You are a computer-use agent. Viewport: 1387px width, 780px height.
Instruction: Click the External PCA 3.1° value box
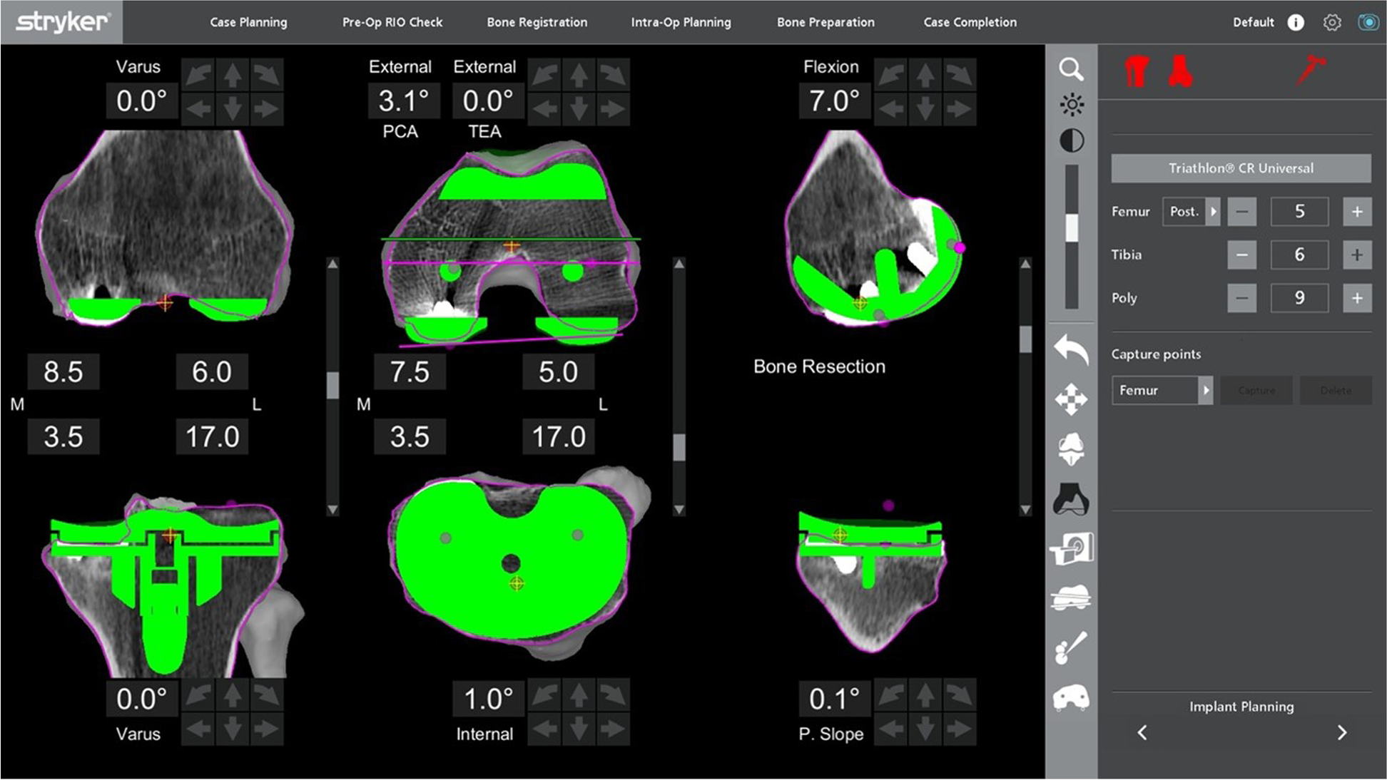[404, 101]
